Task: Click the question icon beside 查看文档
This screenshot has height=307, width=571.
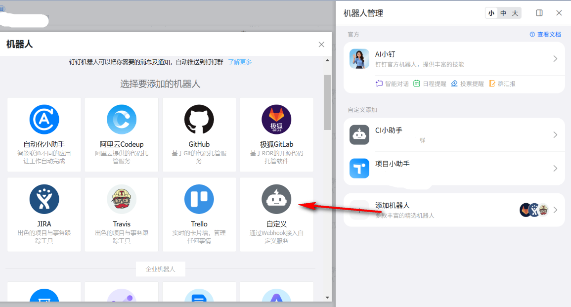Action: [532, 34]
